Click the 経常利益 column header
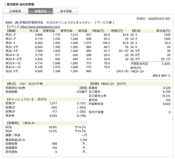 click(x=67, y=31)
